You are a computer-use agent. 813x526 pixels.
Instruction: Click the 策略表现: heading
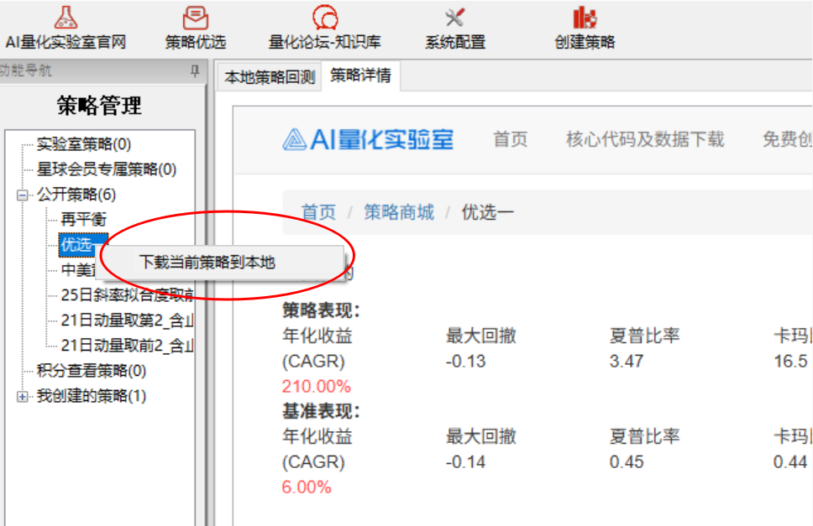[321, 310]
